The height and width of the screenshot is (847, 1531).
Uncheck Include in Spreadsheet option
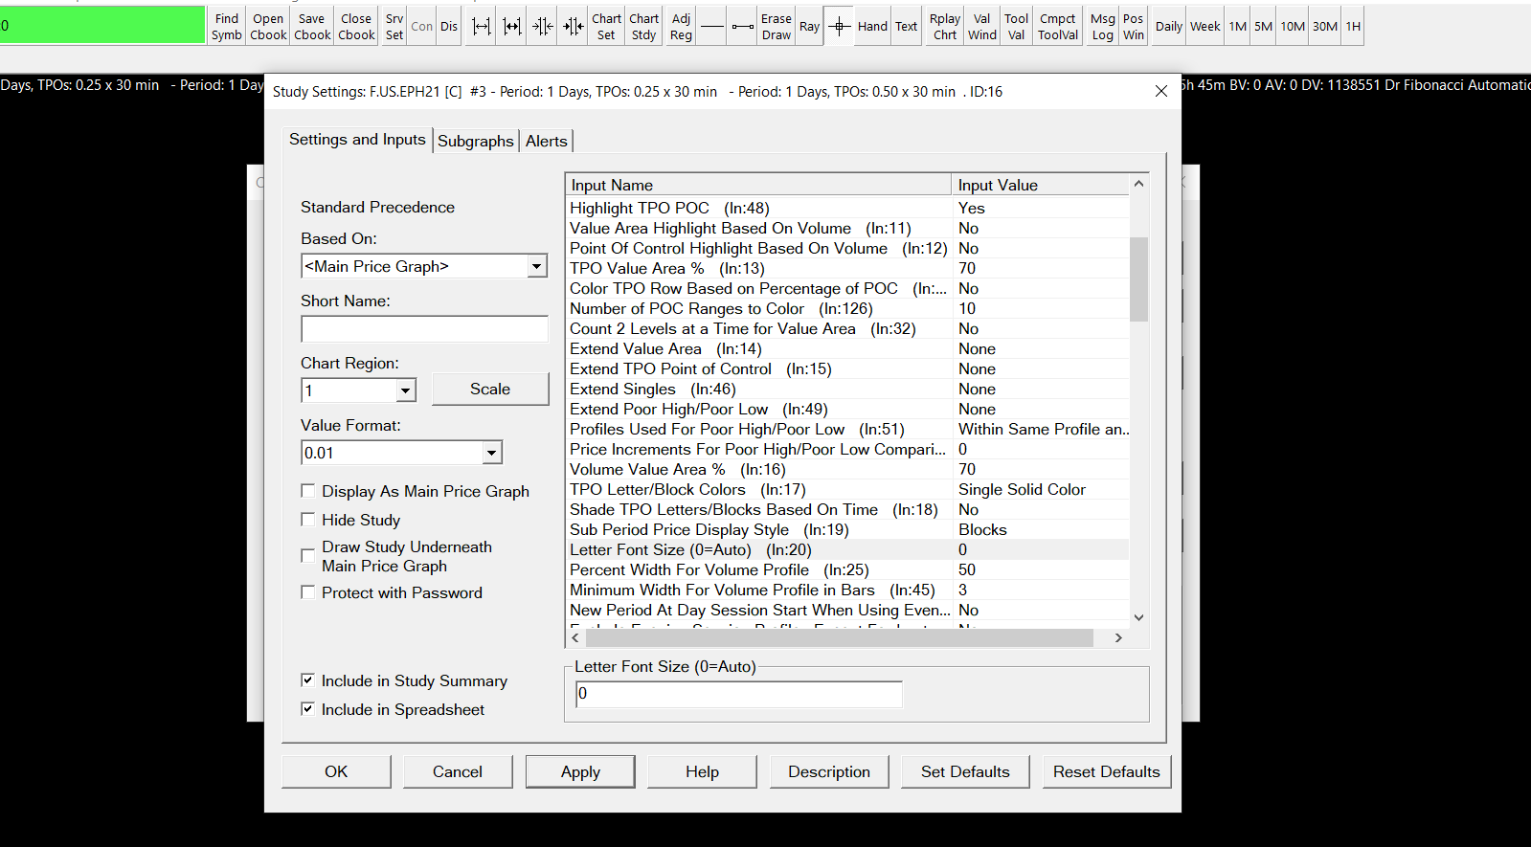click(x=308, y=709)
